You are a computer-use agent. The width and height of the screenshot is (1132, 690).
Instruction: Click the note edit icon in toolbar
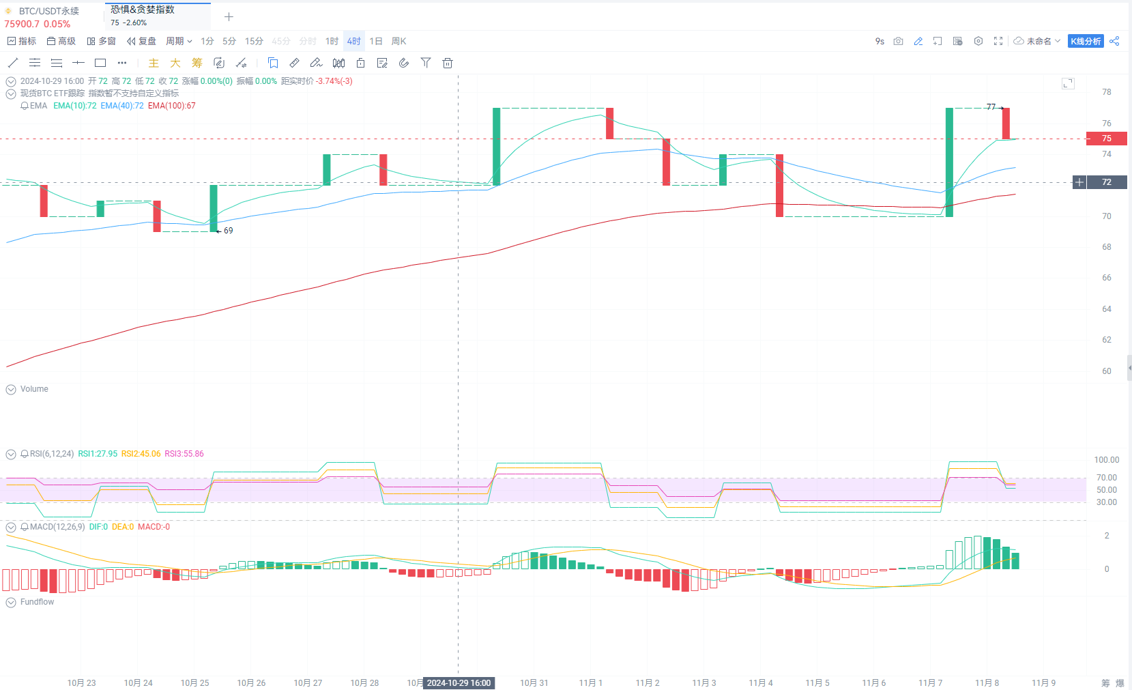click(382, 63)
